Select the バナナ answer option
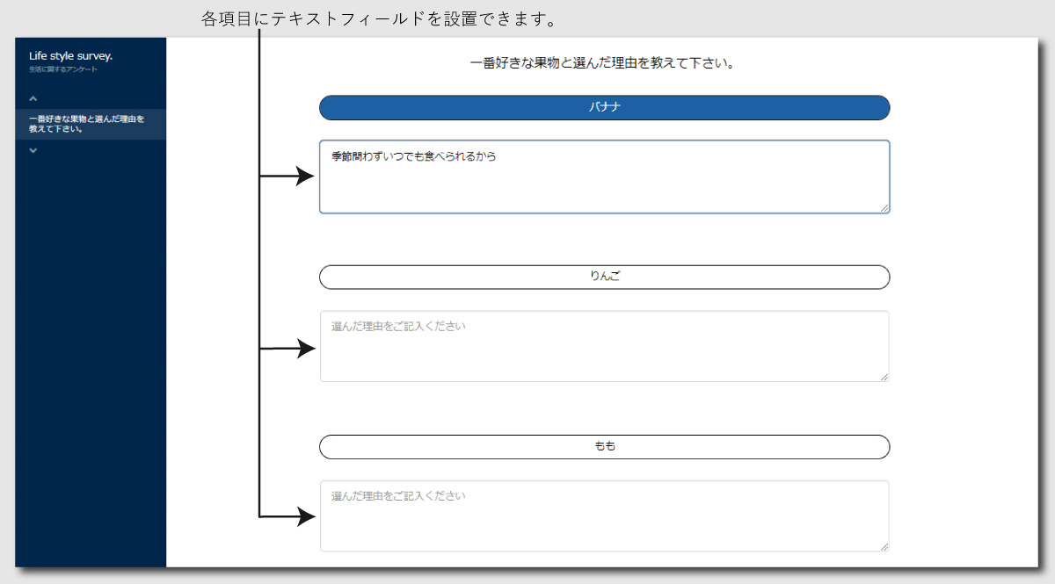Viewport: 1055px width, 584px height. pos(604,107)
